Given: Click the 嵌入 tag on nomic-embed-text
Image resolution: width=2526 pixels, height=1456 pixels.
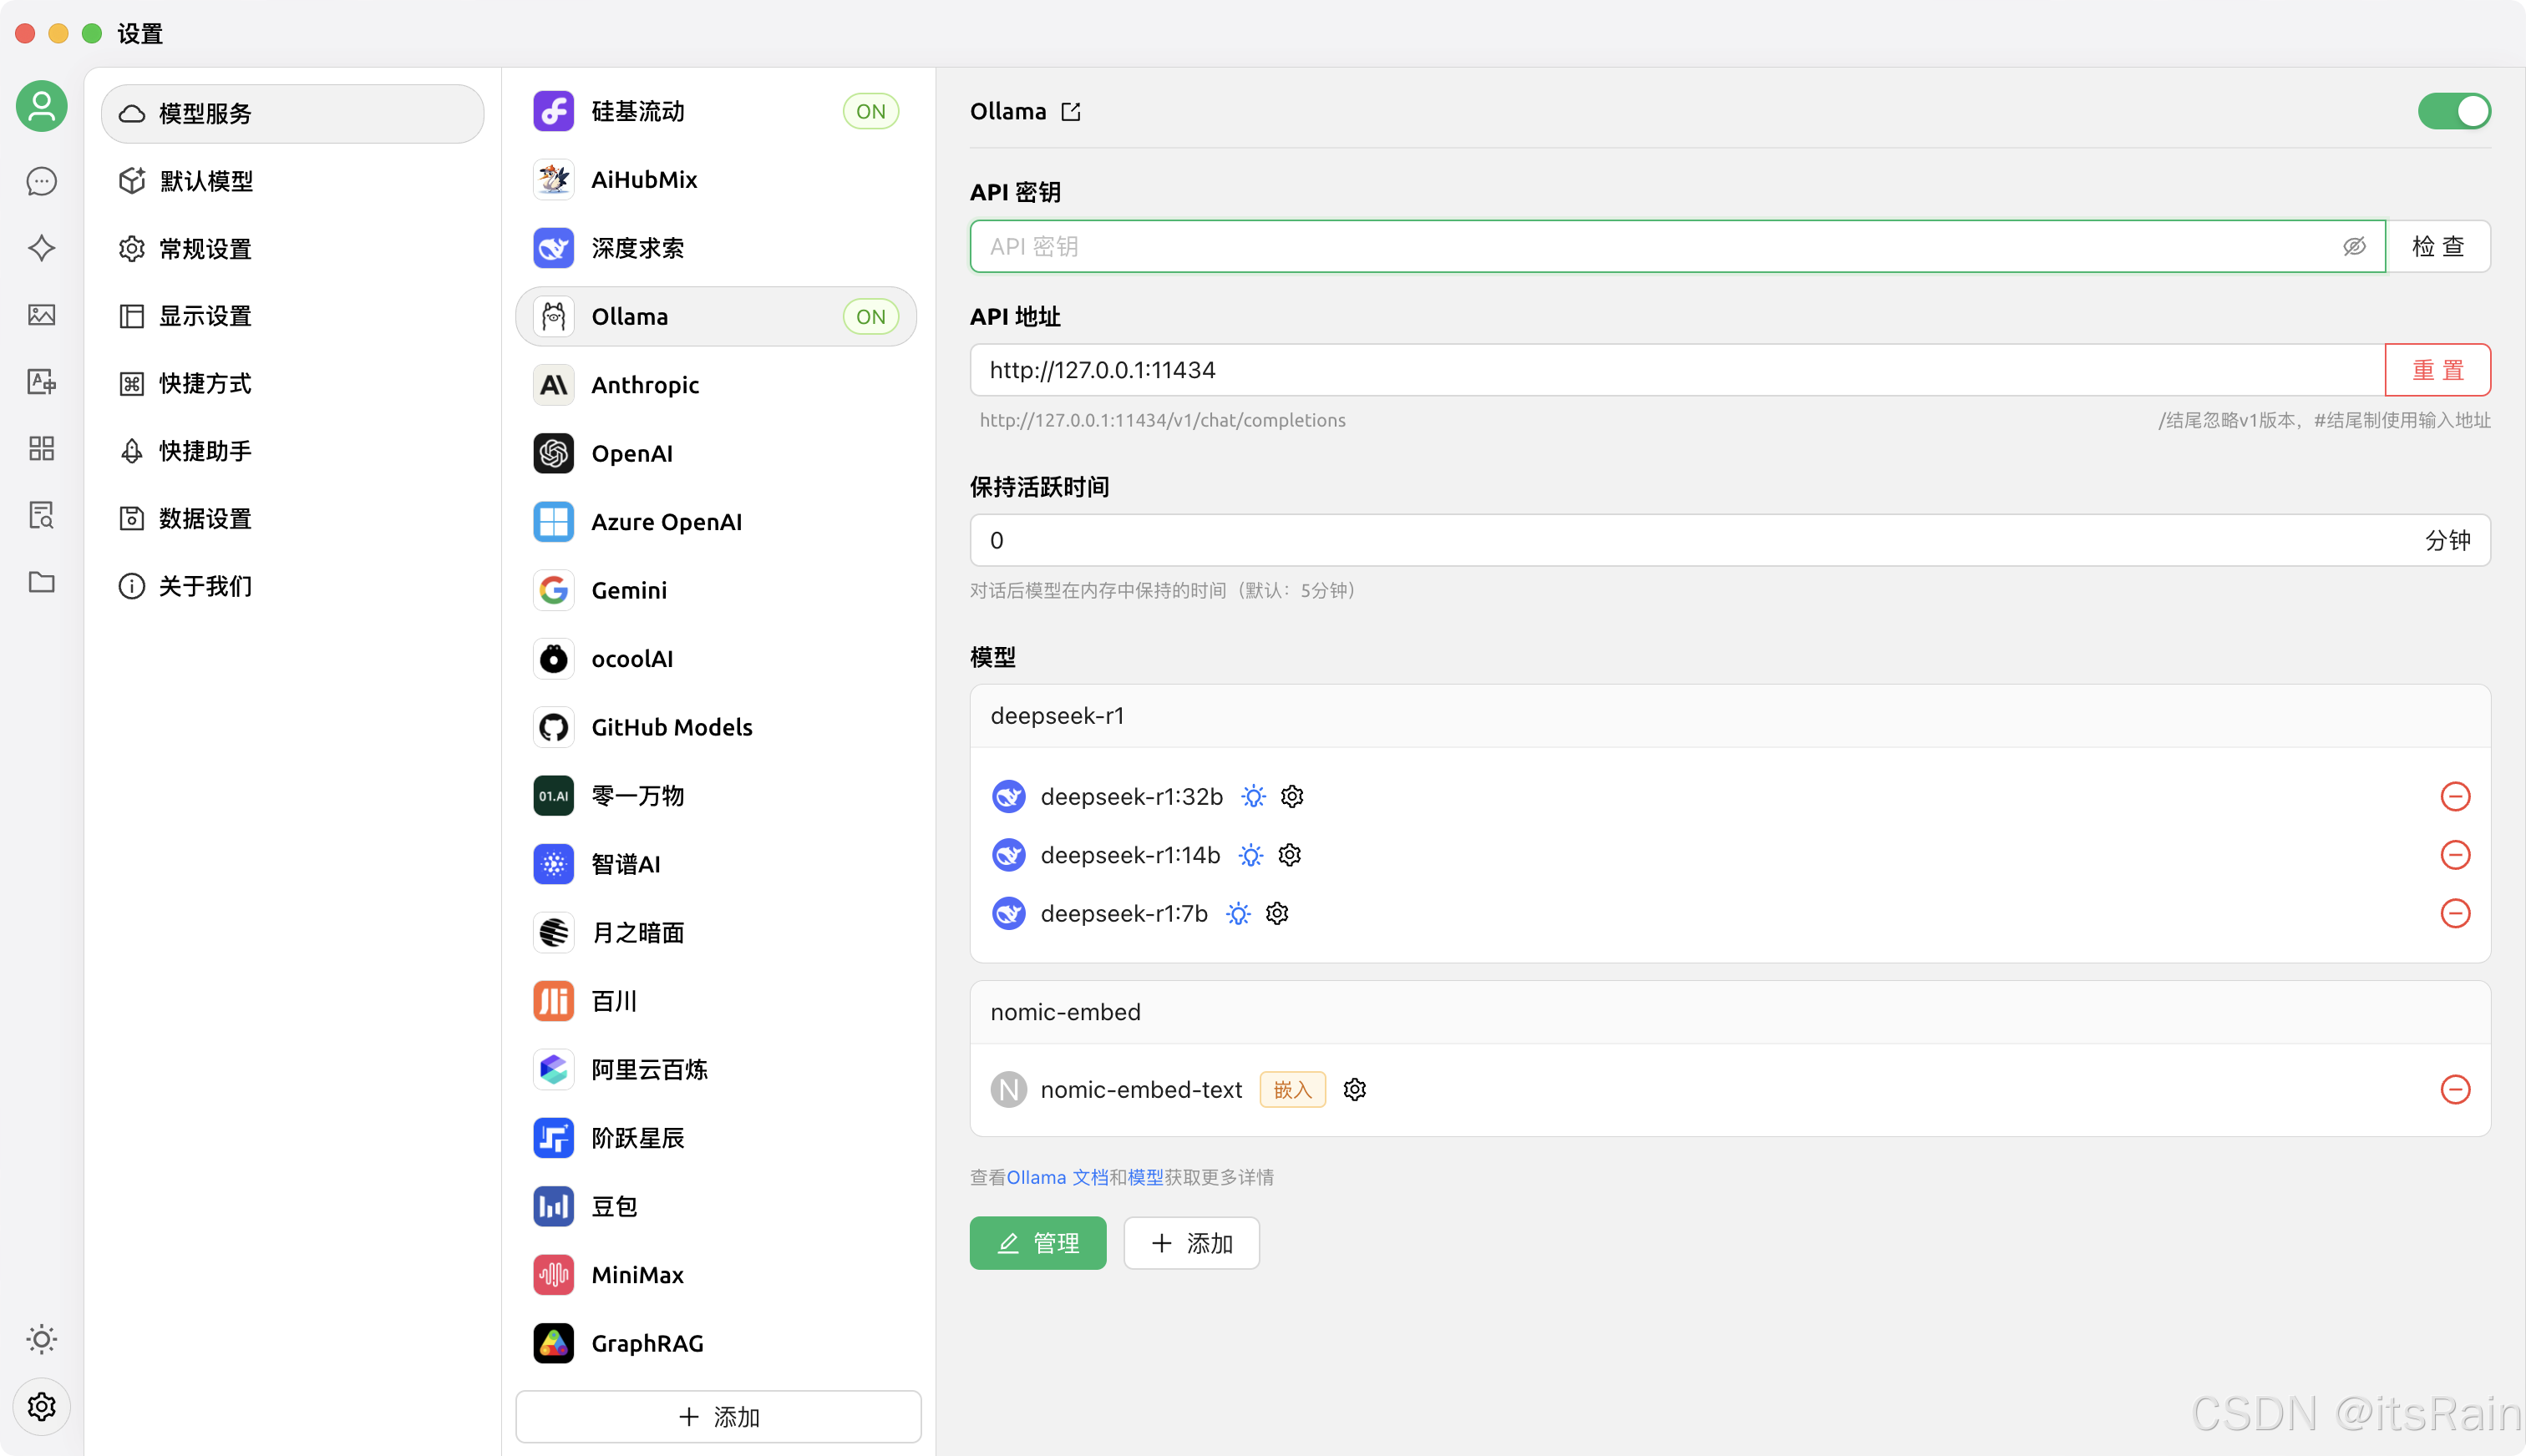Looking at the screenshot, I should pyautogui.click(x=1292, y=1089).
